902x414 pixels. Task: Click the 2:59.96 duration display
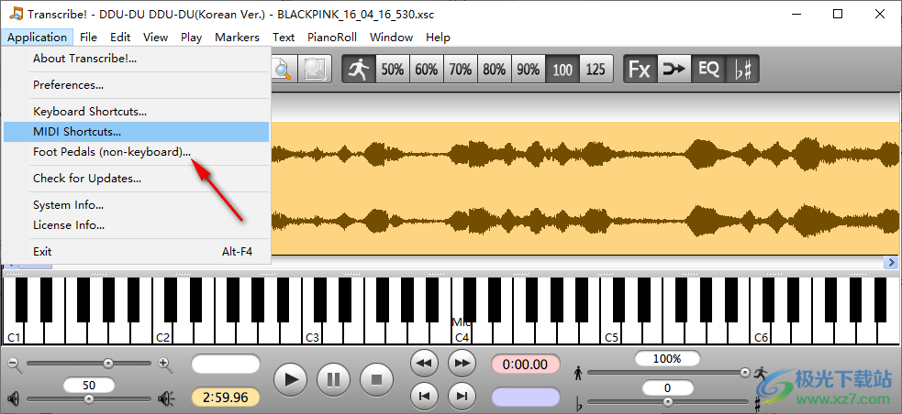pyautogui.click(x=226, y=398)
